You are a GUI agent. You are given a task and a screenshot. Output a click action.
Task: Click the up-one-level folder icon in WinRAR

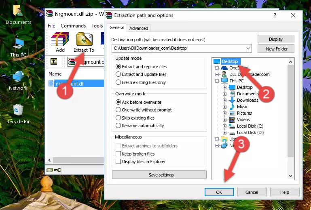pyautogui.click(x=54, y=61)
